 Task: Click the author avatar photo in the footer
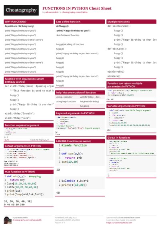(8, 220)
